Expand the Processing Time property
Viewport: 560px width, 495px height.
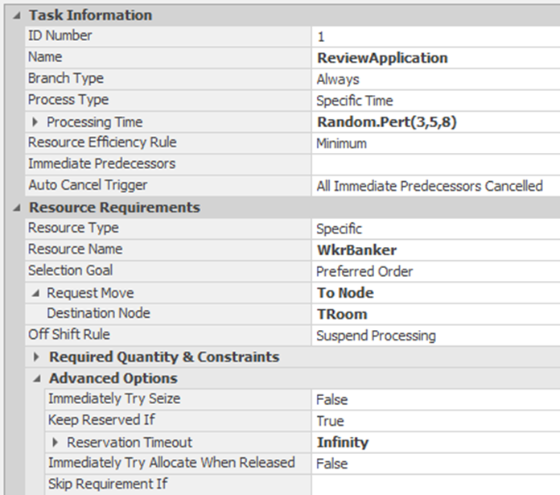pos(35,122)
